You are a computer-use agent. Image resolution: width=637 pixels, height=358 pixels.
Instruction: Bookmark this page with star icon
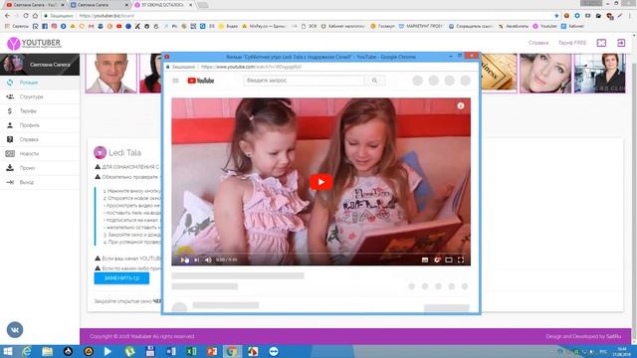[556, 16]
